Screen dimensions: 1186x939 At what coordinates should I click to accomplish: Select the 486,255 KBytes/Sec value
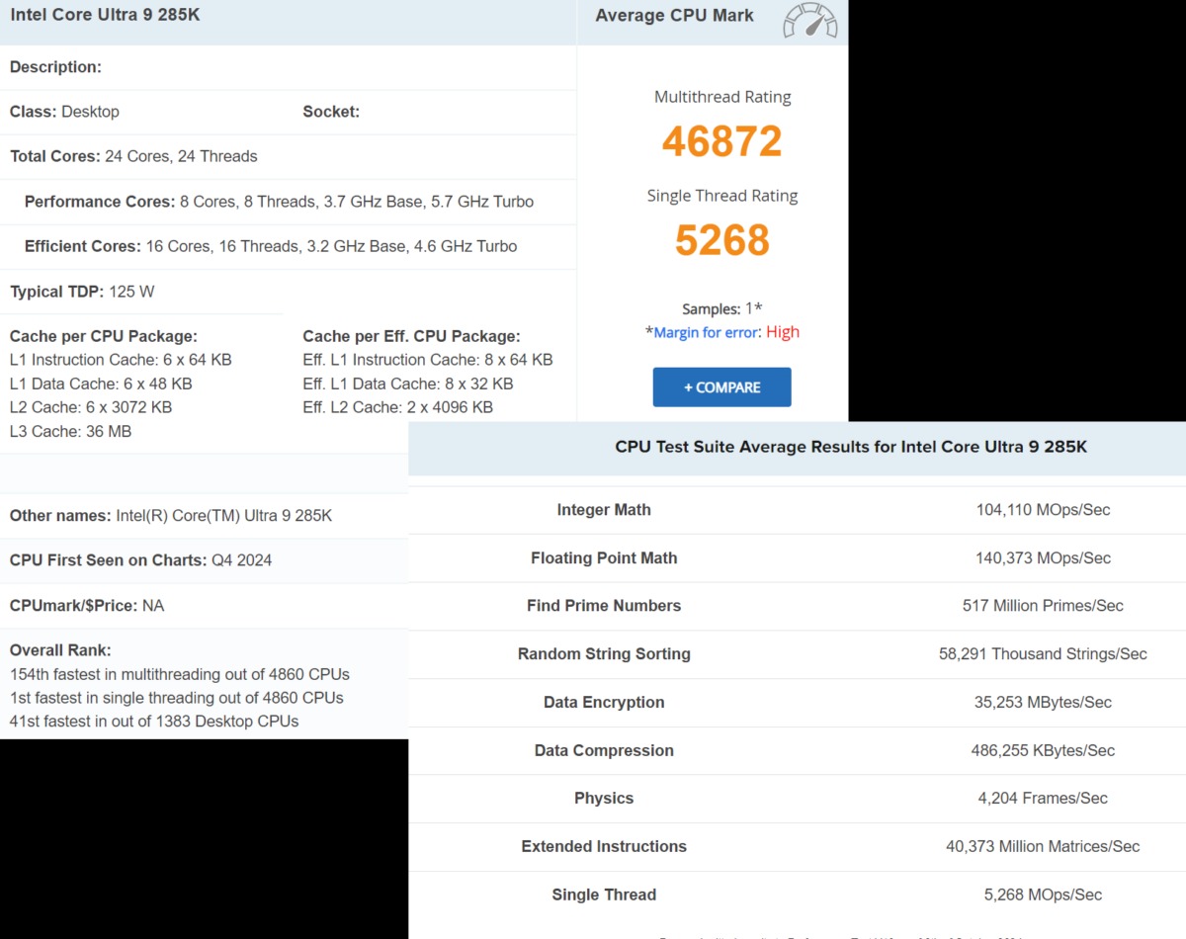(x=1043, y=750)
